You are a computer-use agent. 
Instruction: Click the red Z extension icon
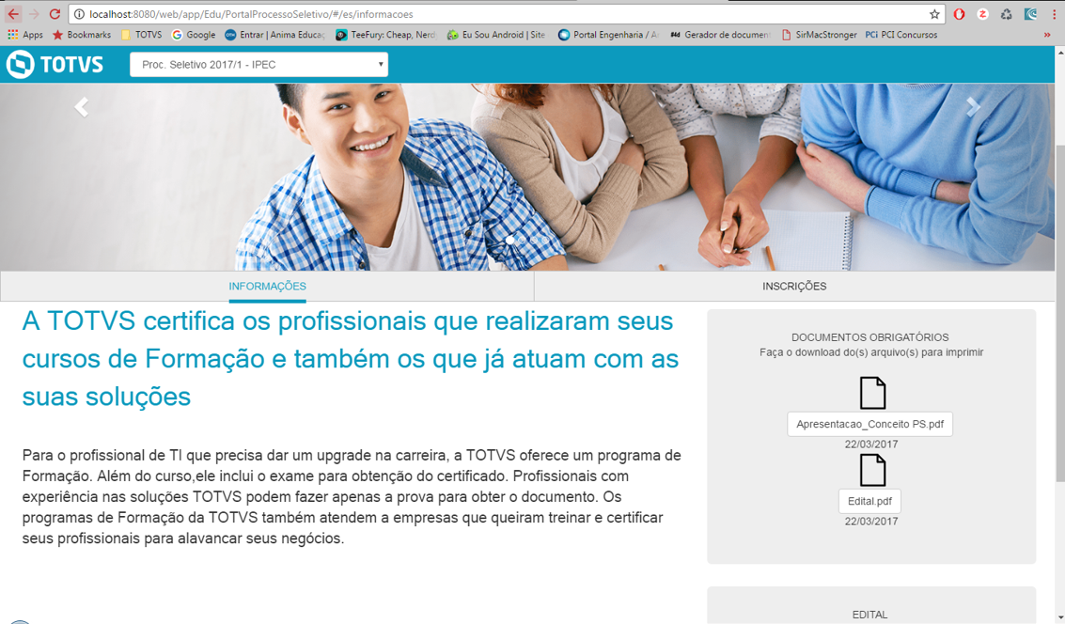pyautogui.click(x=982, y=14)
